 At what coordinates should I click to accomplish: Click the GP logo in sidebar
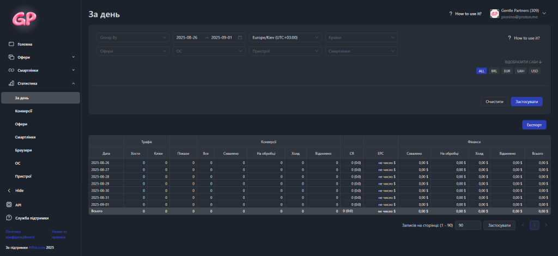click(x=25, y=18)
